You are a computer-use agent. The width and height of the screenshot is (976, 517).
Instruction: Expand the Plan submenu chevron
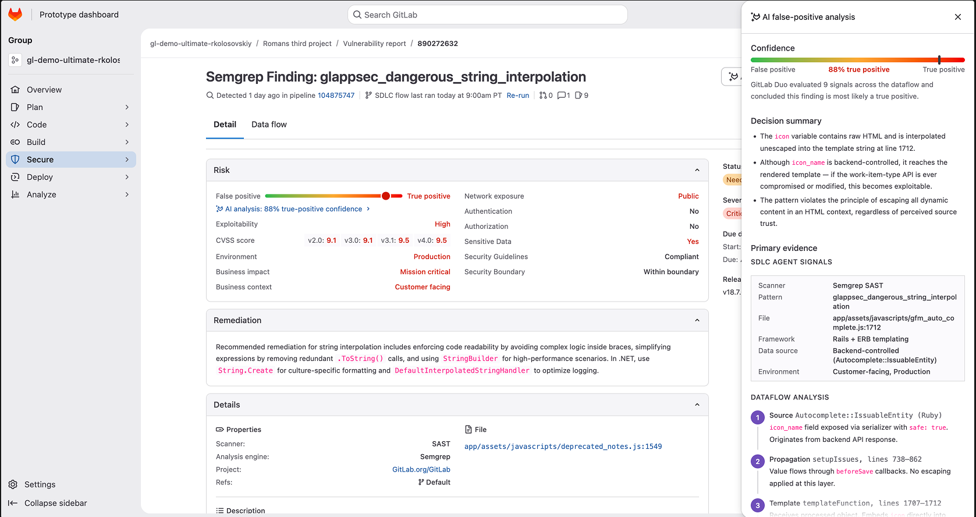tap(127, 107)
